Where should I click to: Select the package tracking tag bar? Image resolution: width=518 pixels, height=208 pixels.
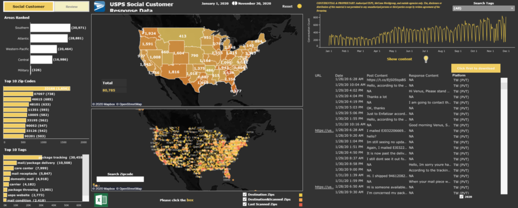pos(23,158)
